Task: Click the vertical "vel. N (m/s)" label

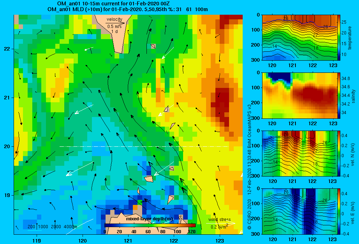Action: (x=353, y=155)
